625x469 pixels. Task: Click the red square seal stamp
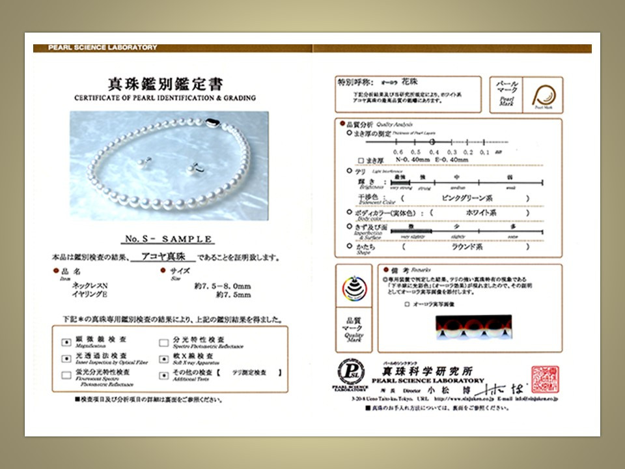545,380
